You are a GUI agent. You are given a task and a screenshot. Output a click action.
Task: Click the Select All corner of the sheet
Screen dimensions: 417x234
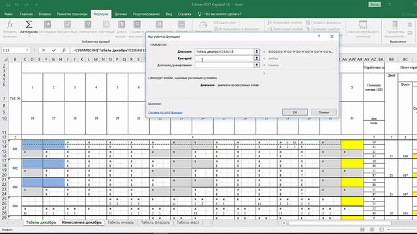[x=6, y=59]
